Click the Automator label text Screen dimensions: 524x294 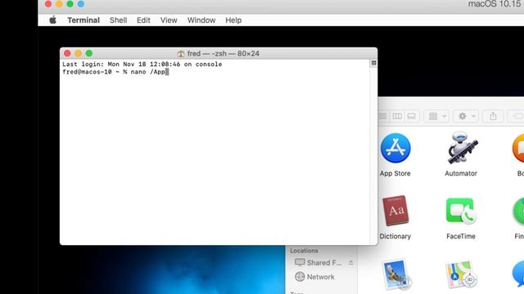[461, 173]
